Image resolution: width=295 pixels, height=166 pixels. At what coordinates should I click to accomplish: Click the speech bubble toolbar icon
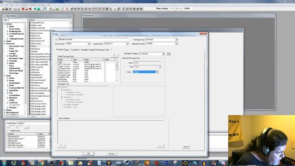coord(62,9)
